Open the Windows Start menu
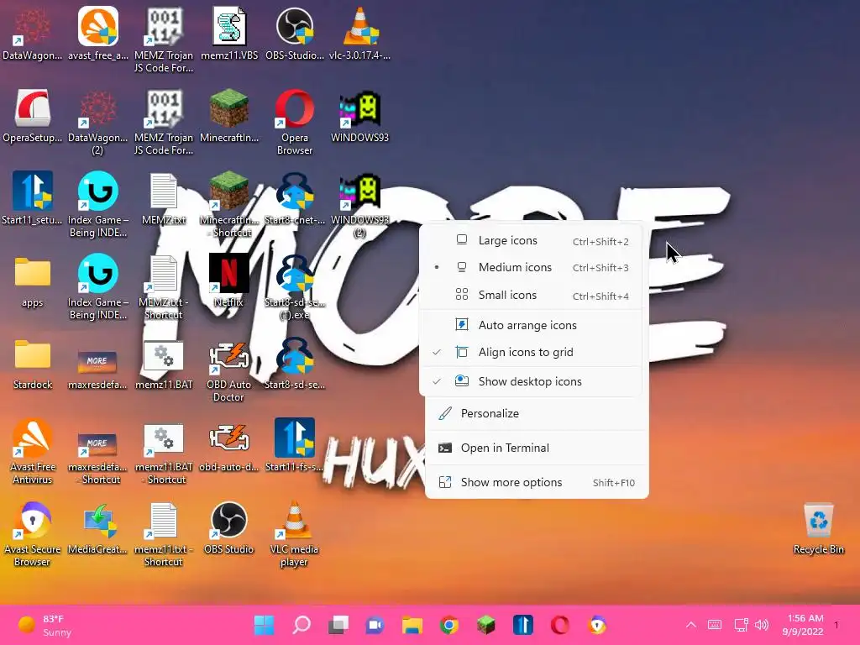Screen dimensions: 860x645 [265, 625]
